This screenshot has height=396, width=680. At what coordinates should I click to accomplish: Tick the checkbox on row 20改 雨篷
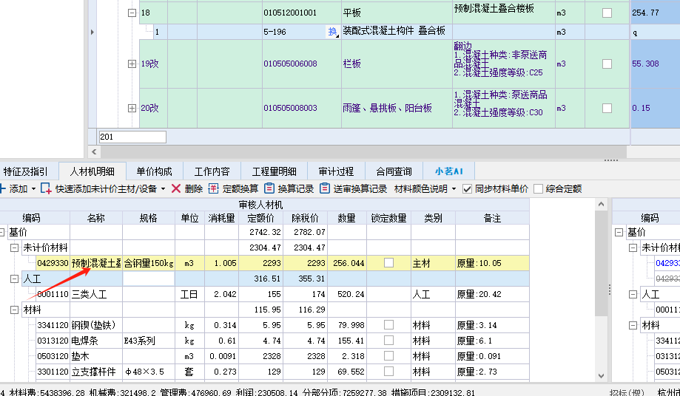607,108
